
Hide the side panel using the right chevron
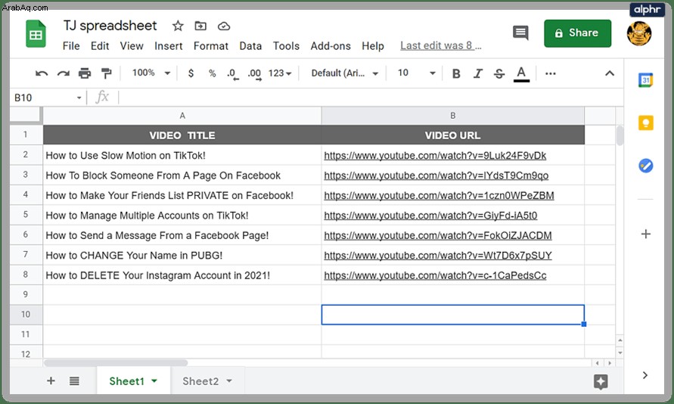click(x=644, y=375)
